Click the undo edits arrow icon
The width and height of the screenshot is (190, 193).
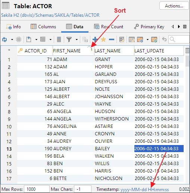(x=164, y=39)
